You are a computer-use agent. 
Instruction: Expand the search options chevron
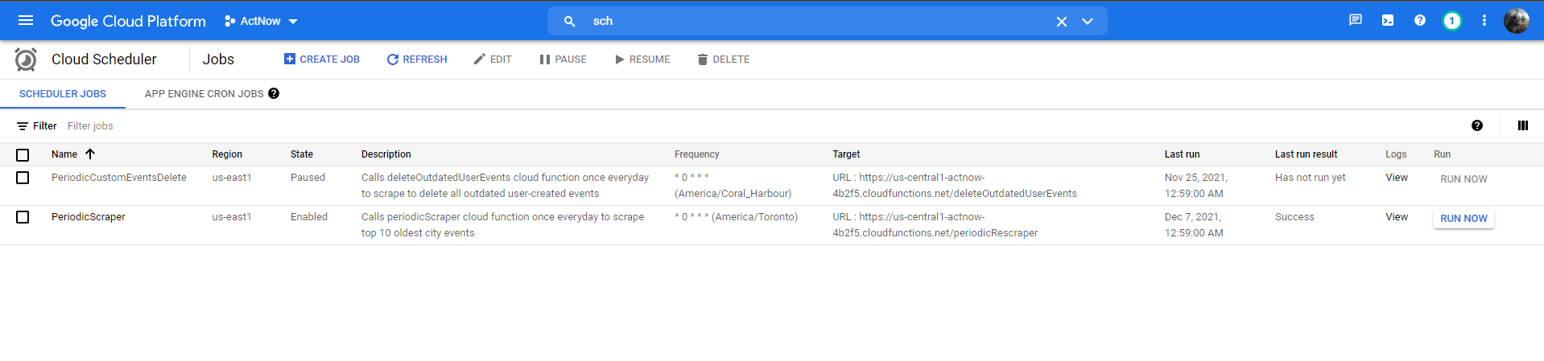click(1088, 22)
